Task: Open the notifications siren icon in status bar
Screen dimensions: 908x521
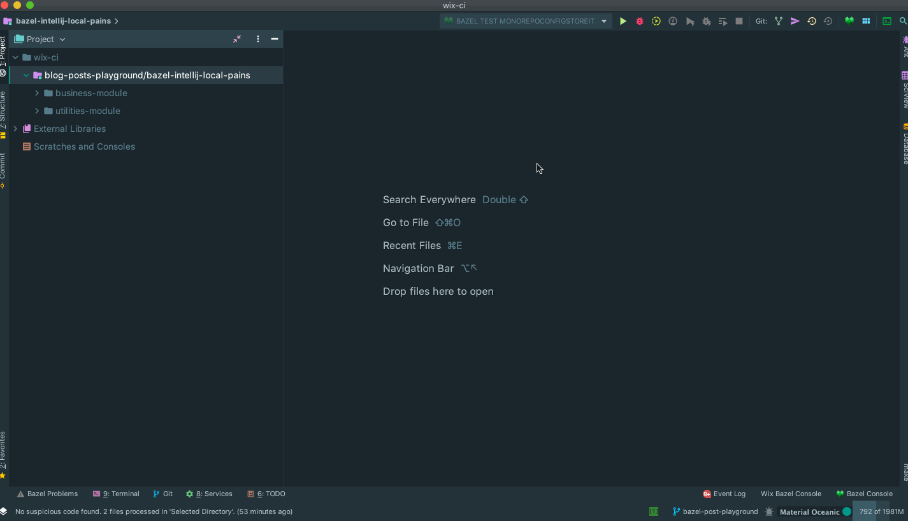Action: point(769,511)
